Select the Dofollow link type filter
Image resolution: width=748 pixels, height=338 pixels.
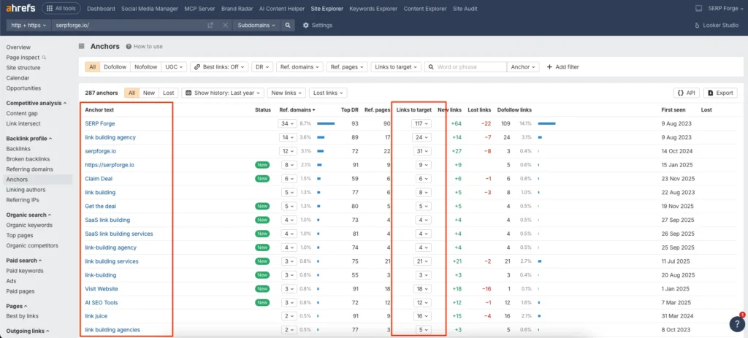coord(115,66)
